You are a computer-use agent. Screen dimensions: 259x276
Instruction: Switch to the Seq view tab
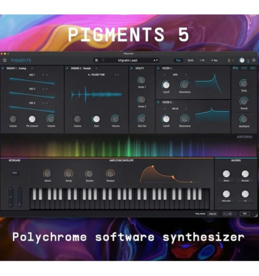coord(214,60)
